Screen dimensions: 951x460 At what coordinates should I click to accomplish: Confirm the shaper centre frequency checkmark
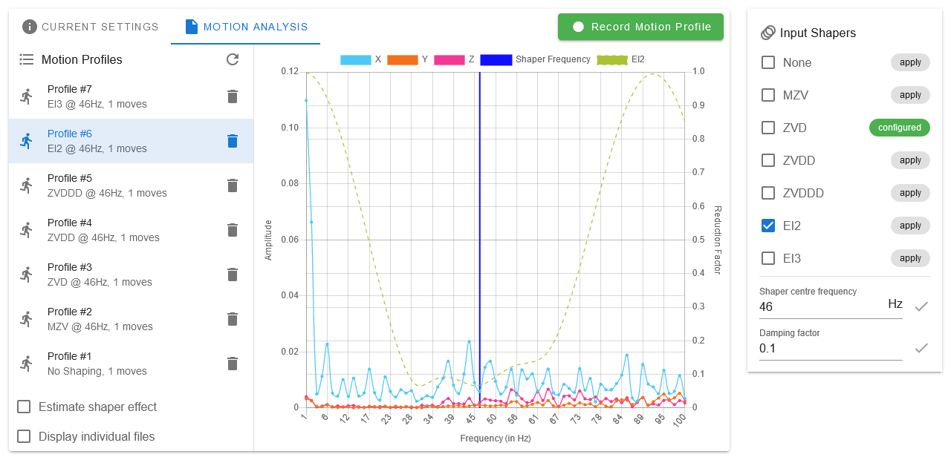(921, 306)
